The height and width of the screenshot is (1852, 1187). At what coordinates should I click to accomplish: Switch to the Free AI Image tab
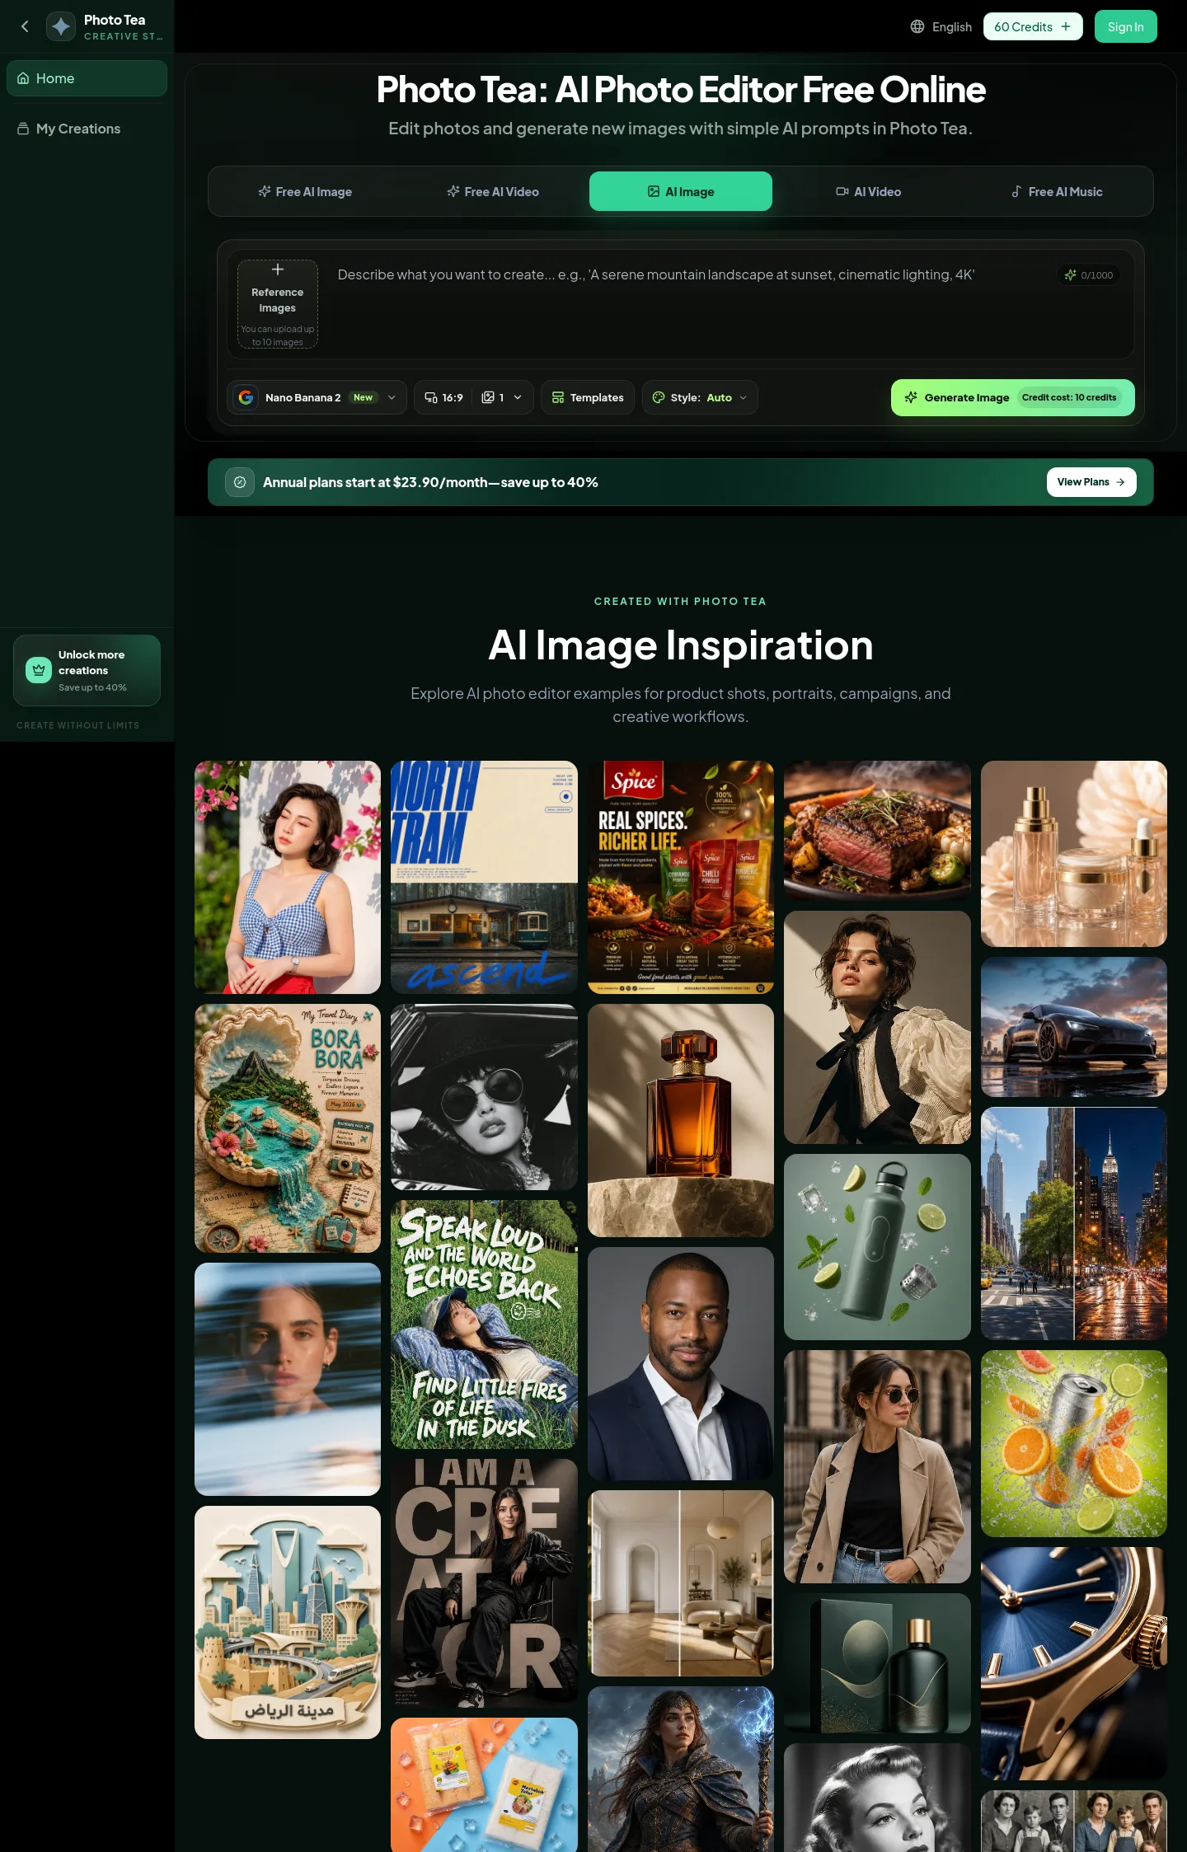[x=305, y=191]
